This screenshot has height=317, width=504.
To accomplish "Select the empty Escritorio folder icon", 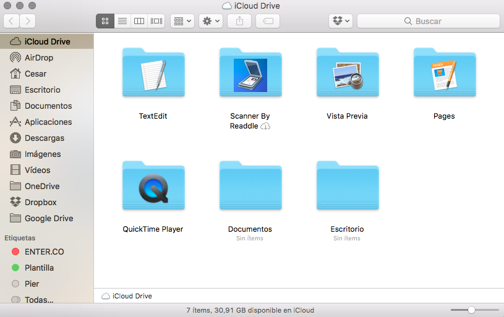I will click(348, 185).
